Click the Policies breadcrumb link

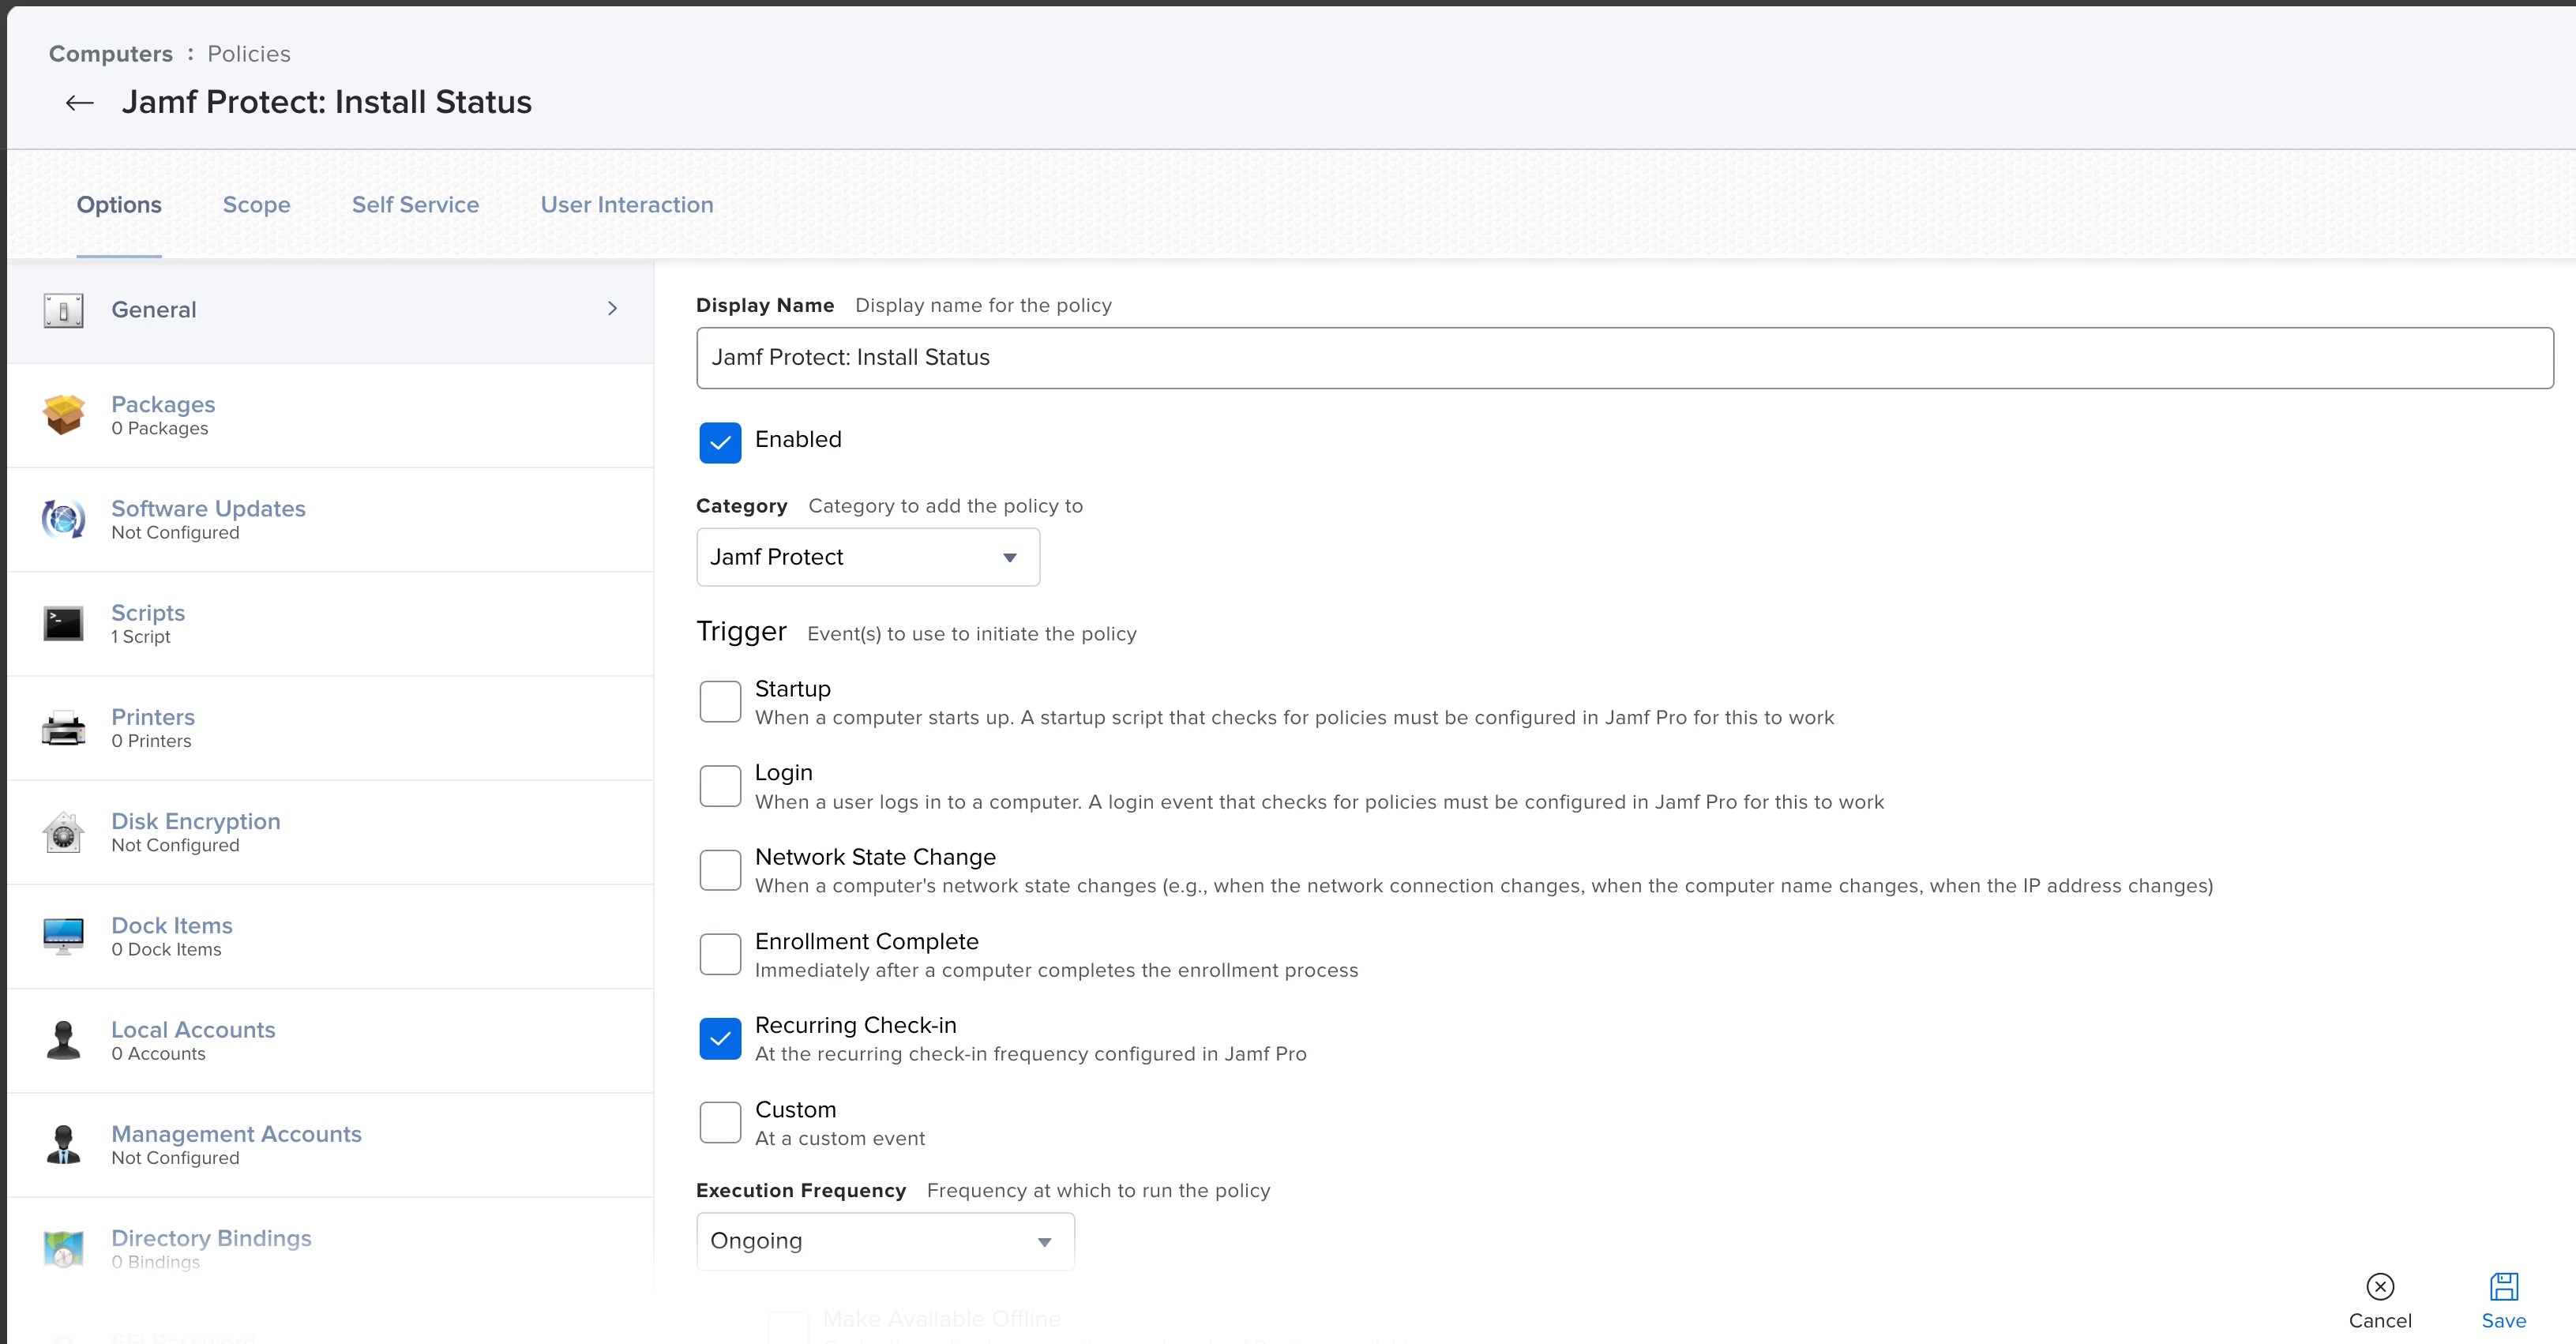click(x=249, y=54)
